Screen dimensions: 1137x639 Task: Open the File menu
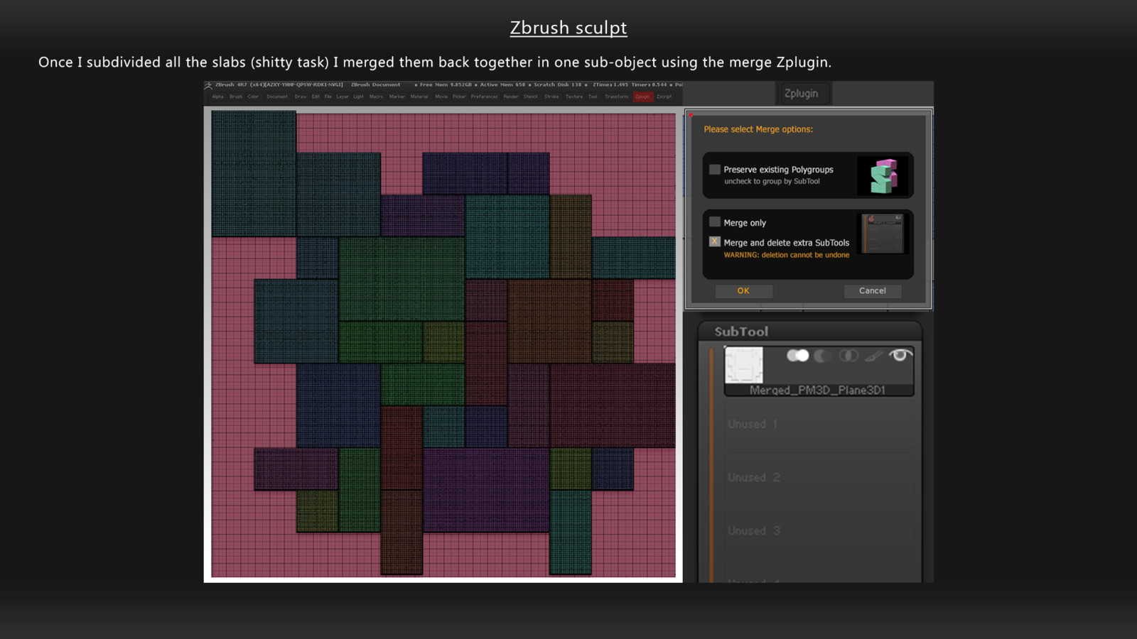click(328, 97)
